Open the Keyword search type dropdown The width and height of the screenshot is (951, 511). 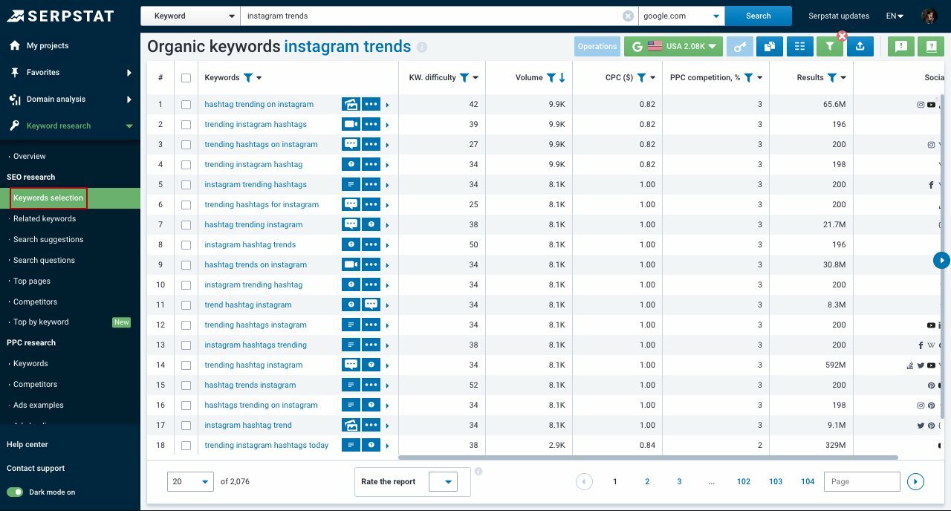click(189, 15)
